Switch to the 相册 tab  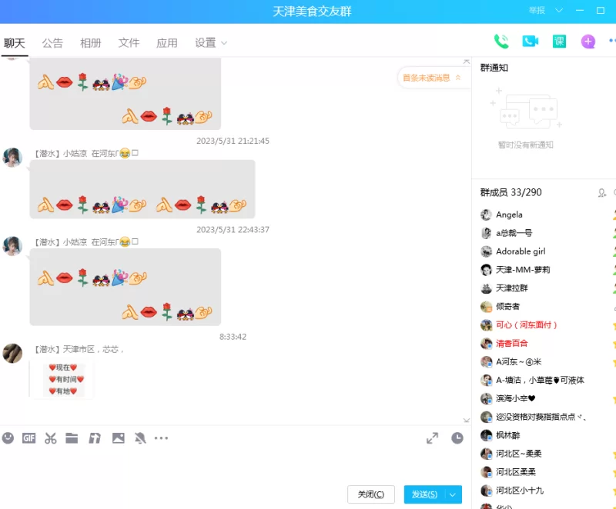pos(90,43)
